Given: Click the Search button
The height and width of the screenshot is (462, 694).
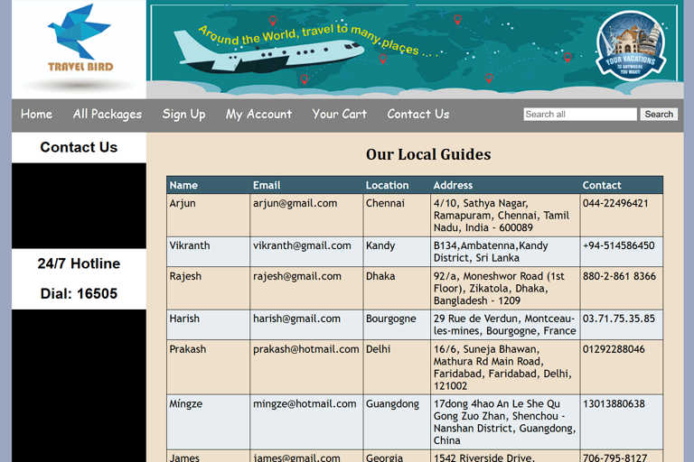Looking at the screenshot, I should [x=659, y=114].
